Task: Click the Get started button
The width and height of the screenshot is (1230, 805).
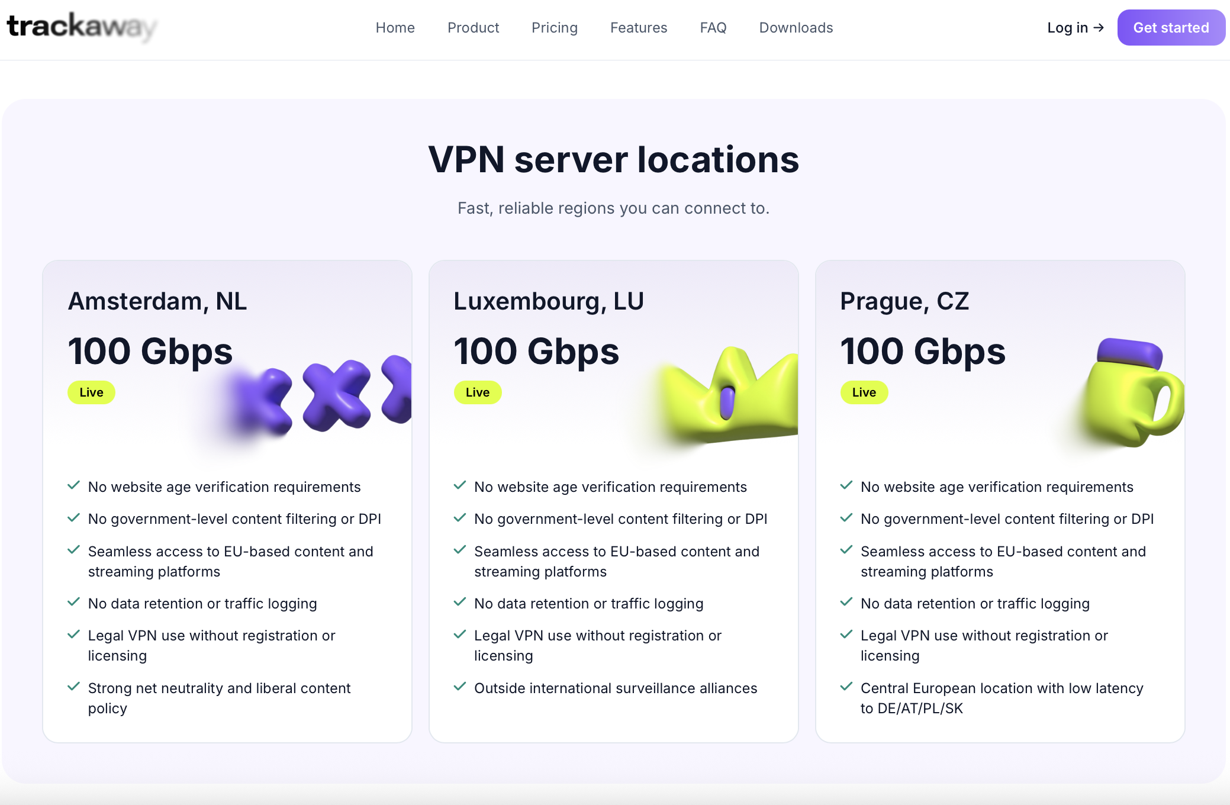Action: click(x=1171, y=28)
